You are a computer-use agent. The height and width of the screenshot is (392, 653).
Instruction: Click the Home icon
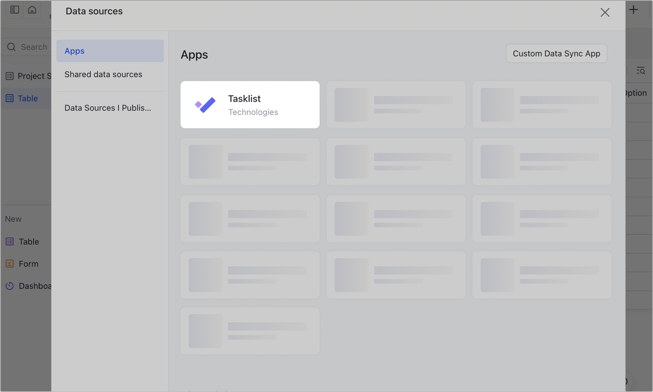coord(32,9)
